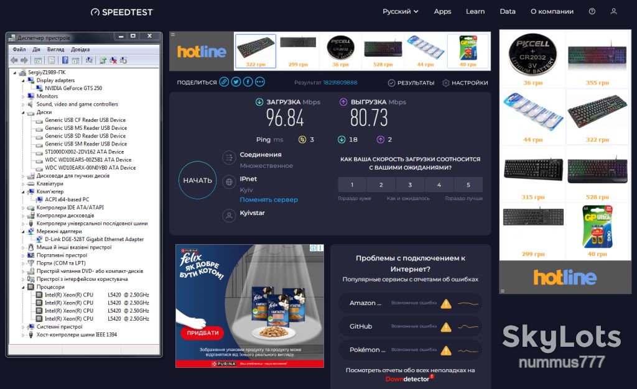Expand the Monitors node

(23, 96)
